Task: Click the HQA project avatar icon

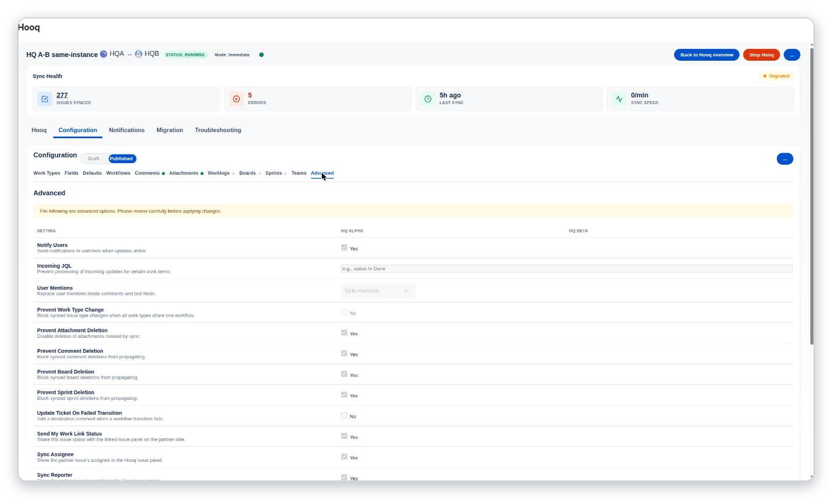Action: [x=104, y=54]
